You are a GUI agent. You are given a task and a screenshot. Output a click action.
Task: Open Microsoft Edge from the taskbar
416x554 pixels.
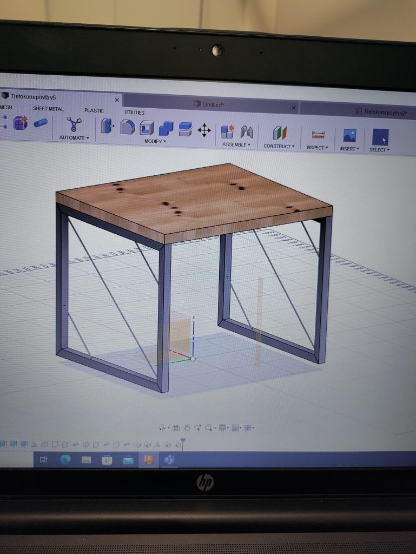(x=65, y=459)
